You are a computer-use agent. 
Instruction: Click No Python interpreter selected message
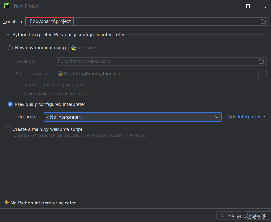pos(44,203)
